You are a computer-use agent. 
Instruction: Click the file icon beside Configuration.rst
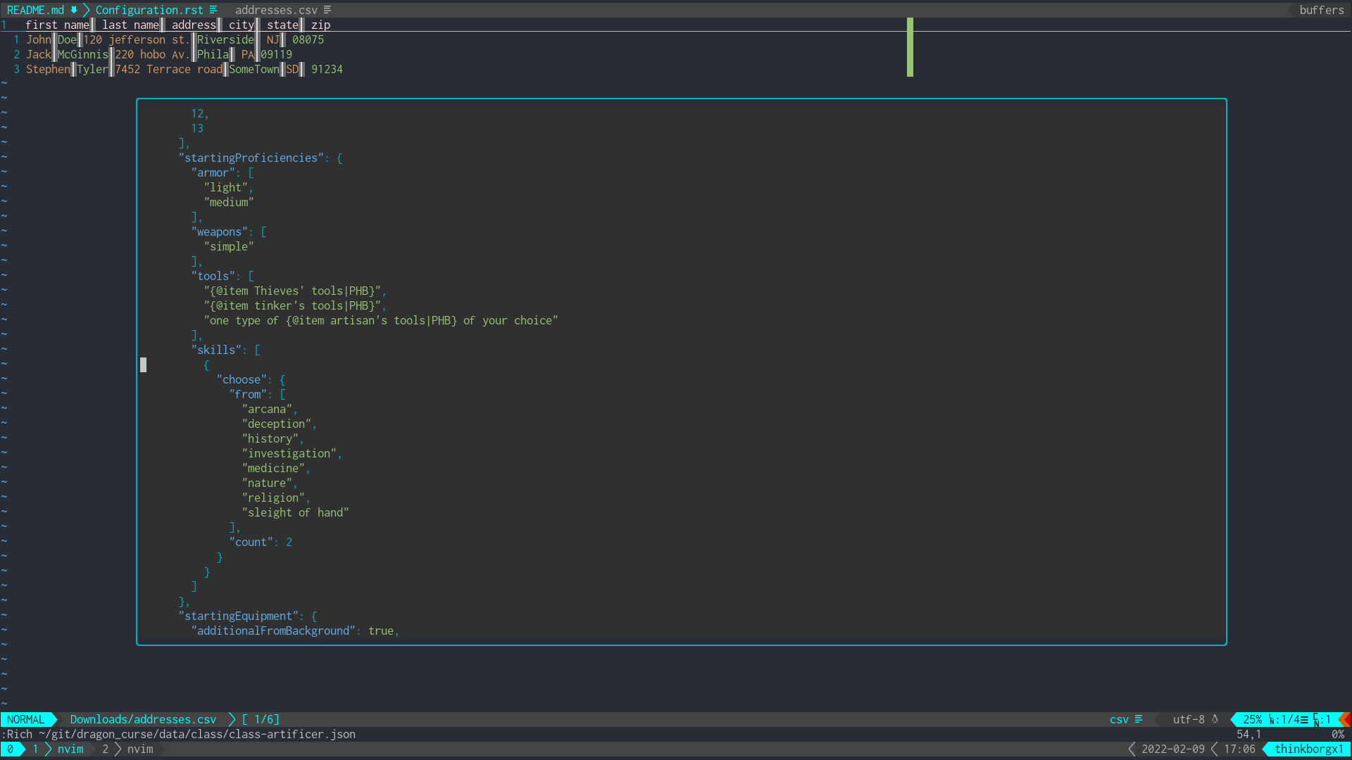coord(213,10)
